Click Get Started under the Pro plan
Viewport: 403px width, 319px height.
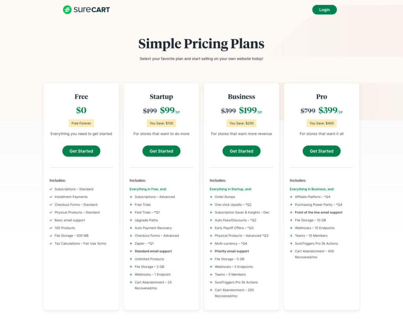322,151
